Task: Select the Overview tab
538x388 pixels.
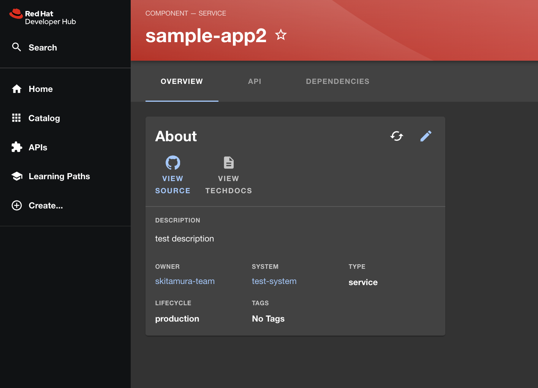Action: point(182,81)
